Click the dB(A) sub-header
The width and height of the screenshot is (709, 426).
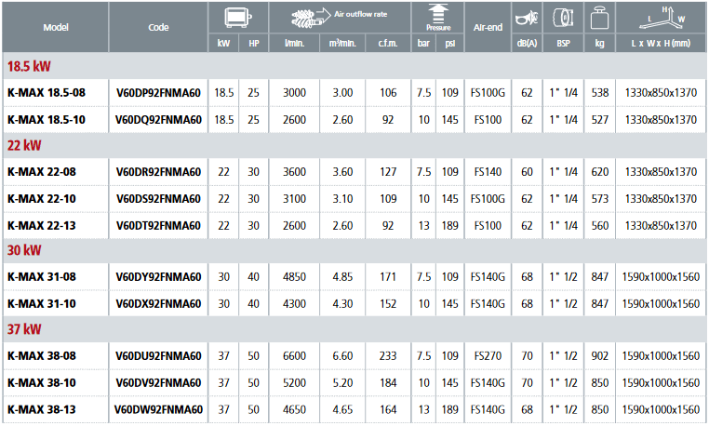point(527,44)
